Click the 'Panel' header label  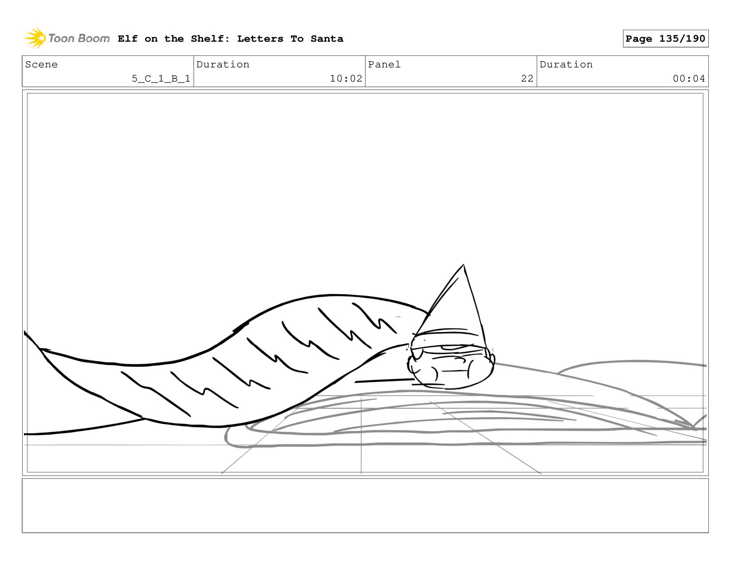tap(384, 64)
